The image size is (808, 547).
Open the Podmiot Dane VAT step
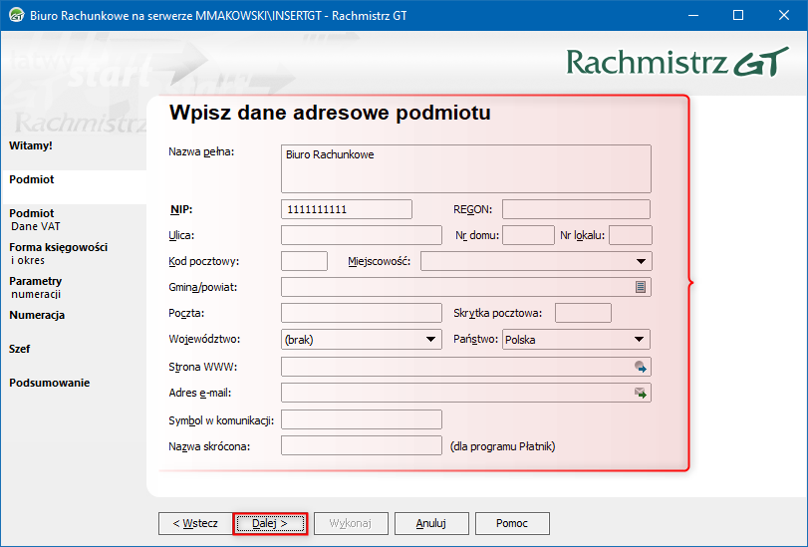35,219
